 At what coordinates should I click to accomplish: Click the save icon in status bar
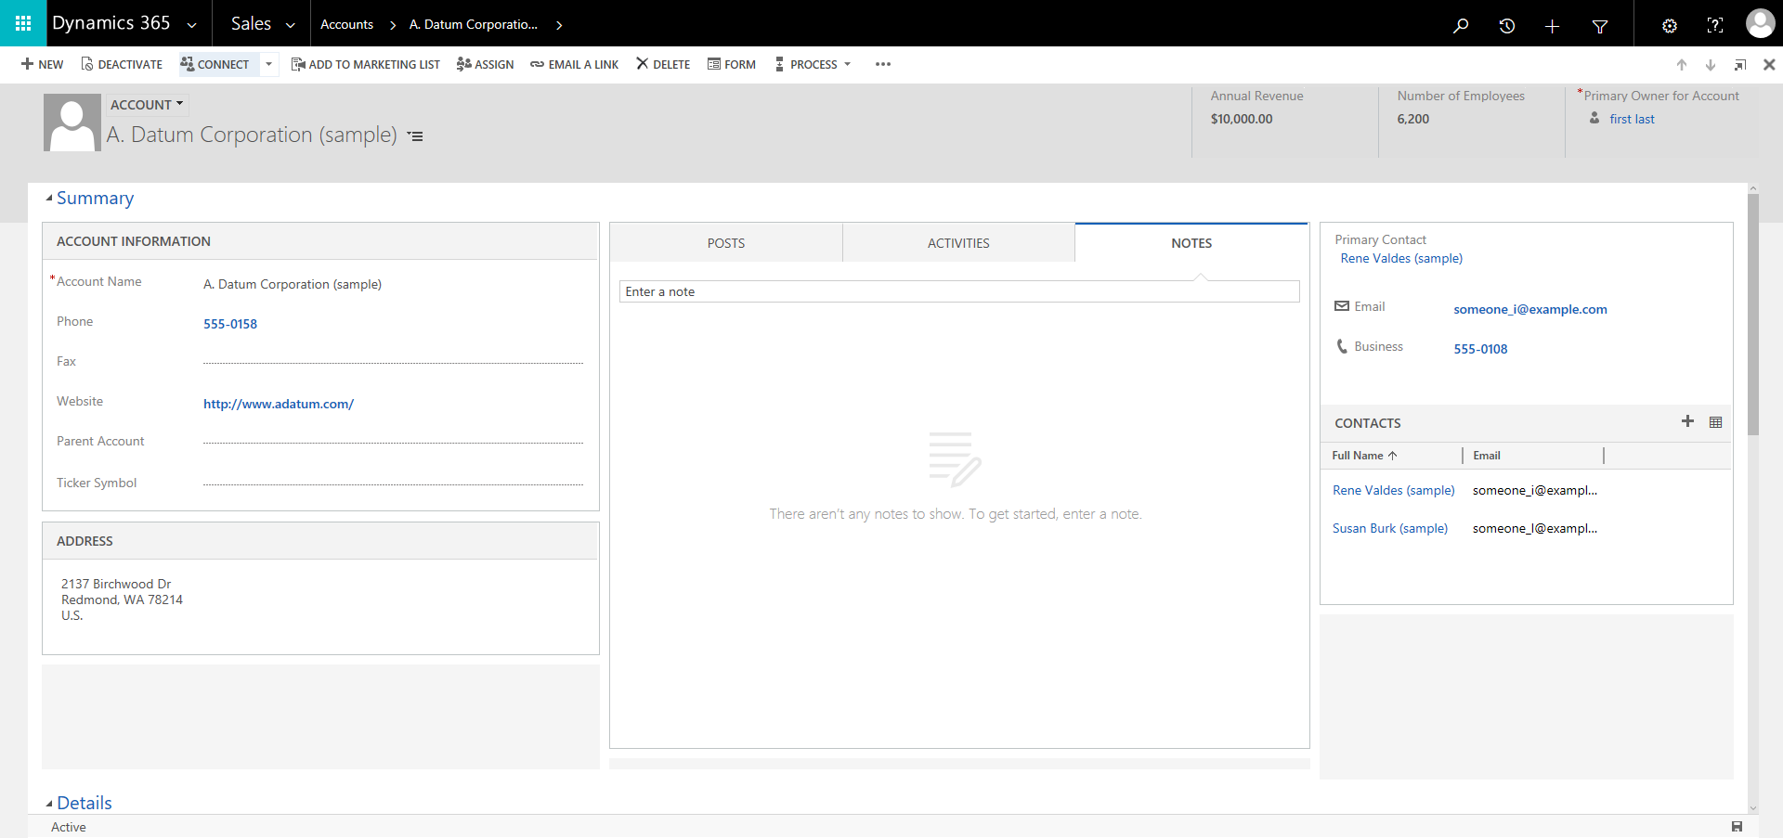(x=1737, y=826)
